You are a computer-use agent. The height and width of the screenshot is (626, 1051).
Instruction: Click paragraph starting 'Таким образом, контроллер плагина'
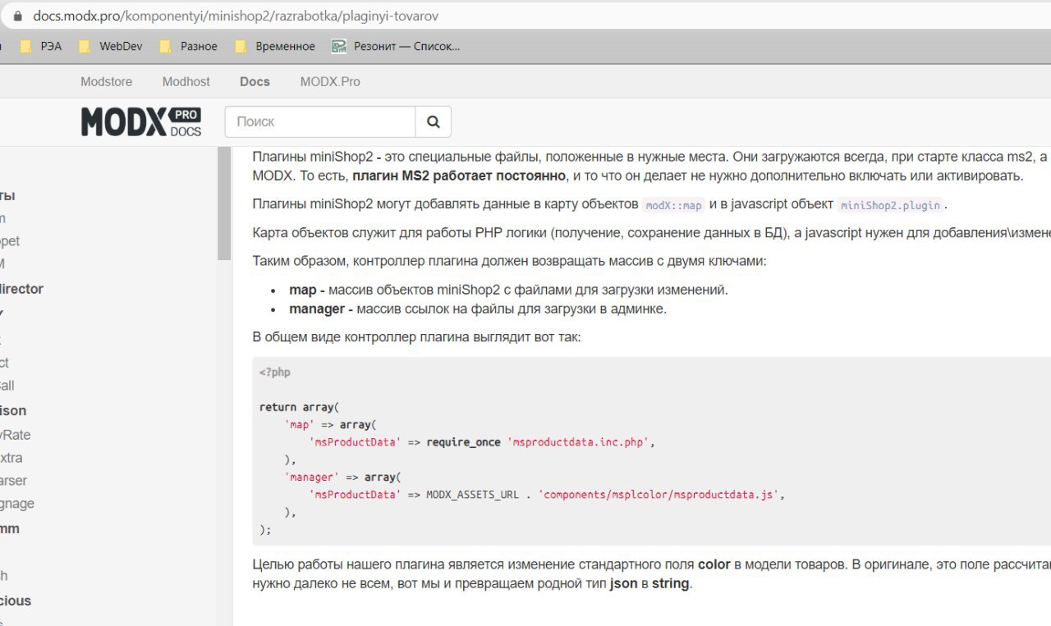pos(509,262)
